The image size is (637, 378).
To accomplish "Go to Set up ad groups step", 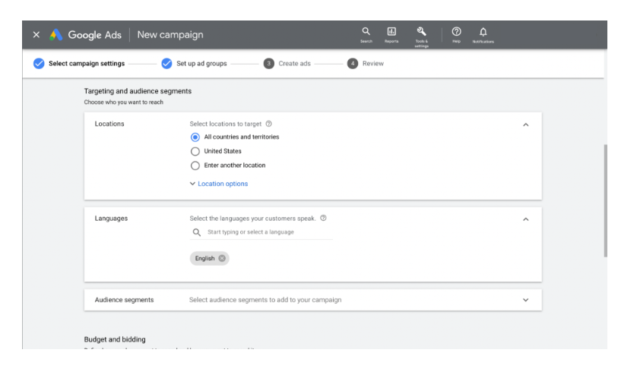I will click(x=194, y=63).
